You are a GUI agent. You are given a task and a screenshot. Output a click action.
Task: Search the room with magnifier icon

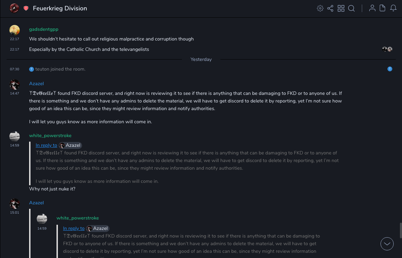pos(351,8)
